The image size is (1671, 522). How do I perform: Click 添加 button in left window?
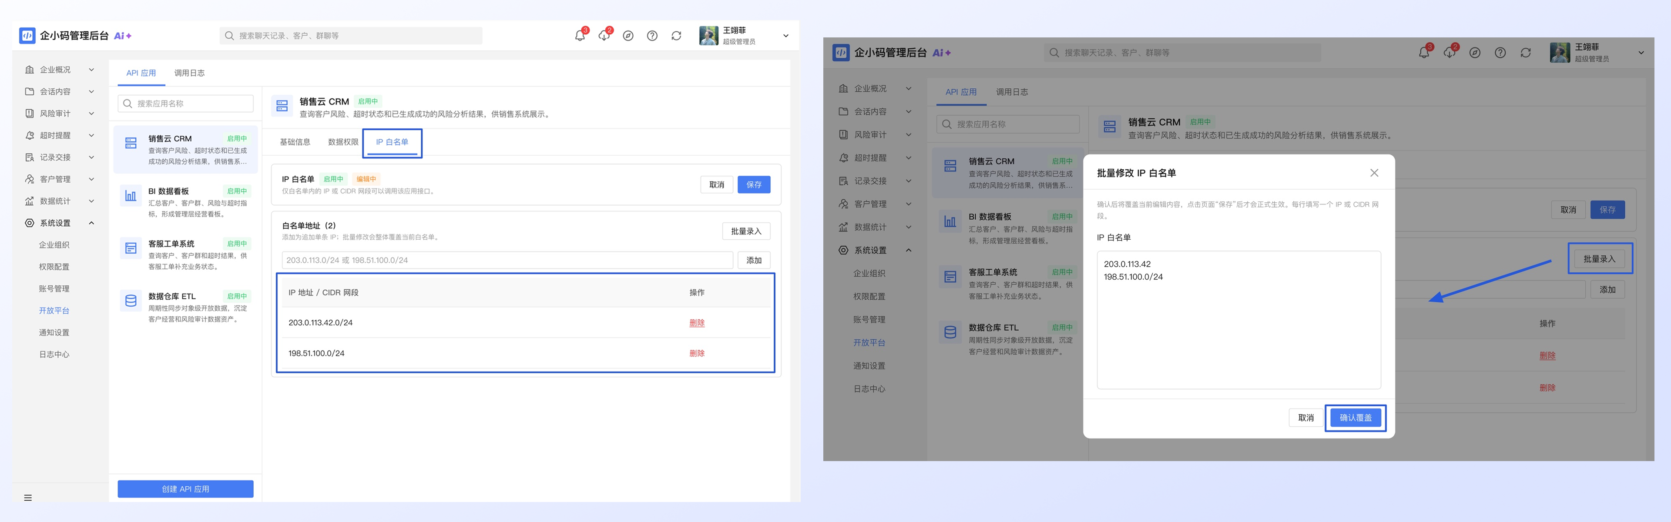click(754, 260)
